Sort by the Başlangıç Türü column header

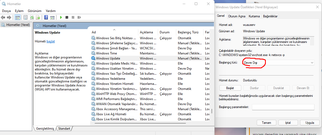point(190,32)
